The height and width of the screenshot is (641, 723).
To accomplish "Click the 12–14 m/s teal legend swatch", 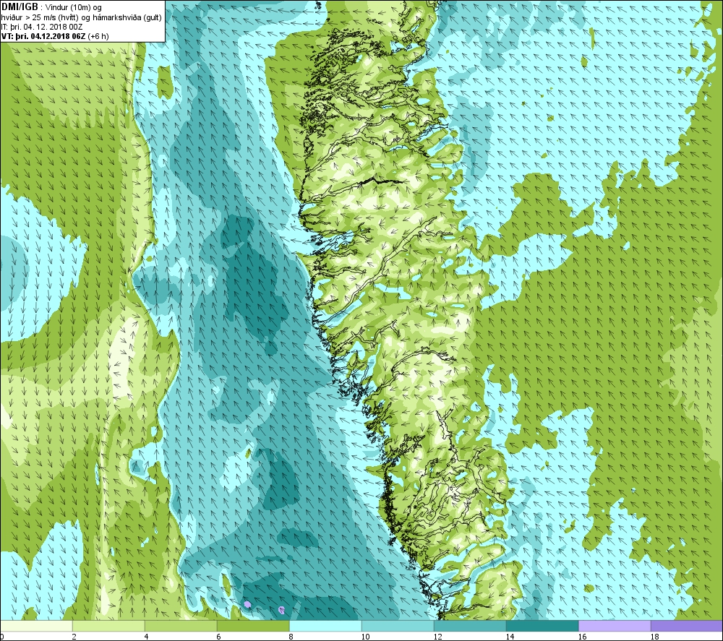I will tap(470, 626).
